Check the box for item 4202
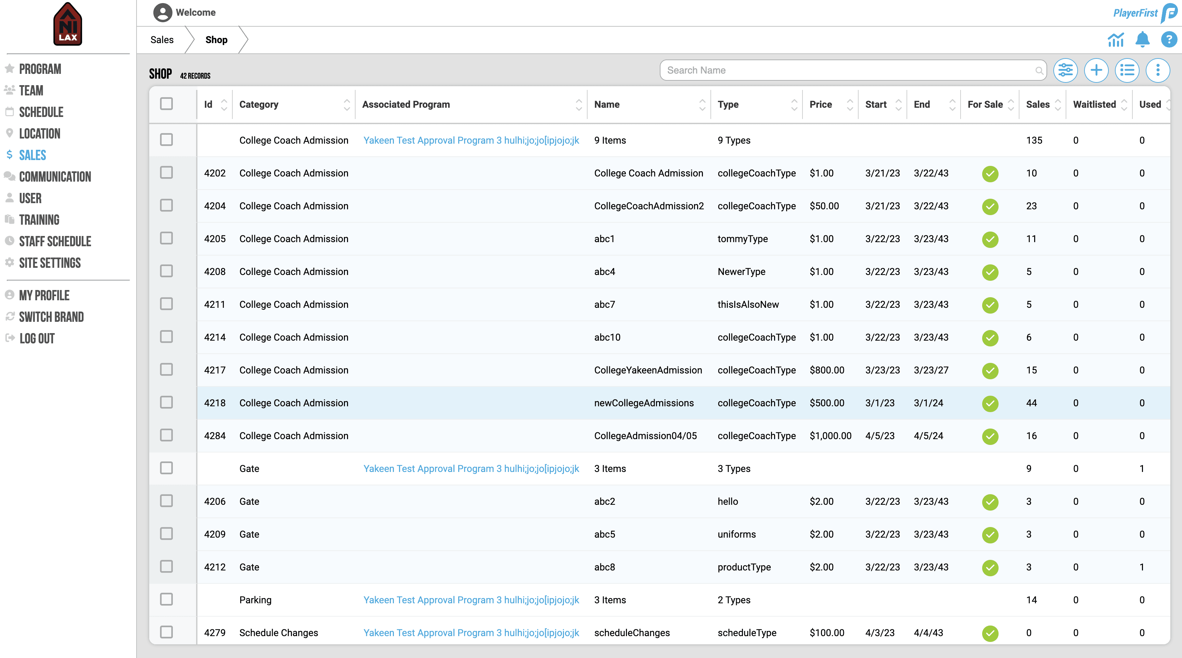The image size is (1182, 658). tap(166, 173)
